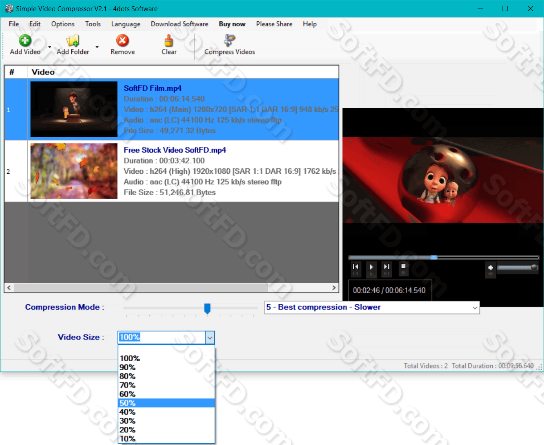Click the Buy now menu item
The height and width of the screenshot is (445, 544).
click(x=232, y=24)
